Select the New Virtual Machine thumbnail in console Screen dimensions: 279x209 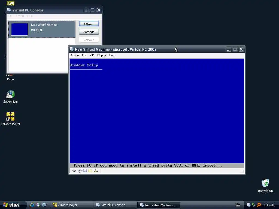pos(20,29)
